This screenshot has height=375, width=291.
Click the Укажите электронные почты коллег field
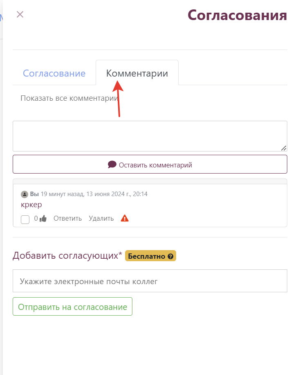[x=150, y=281]
